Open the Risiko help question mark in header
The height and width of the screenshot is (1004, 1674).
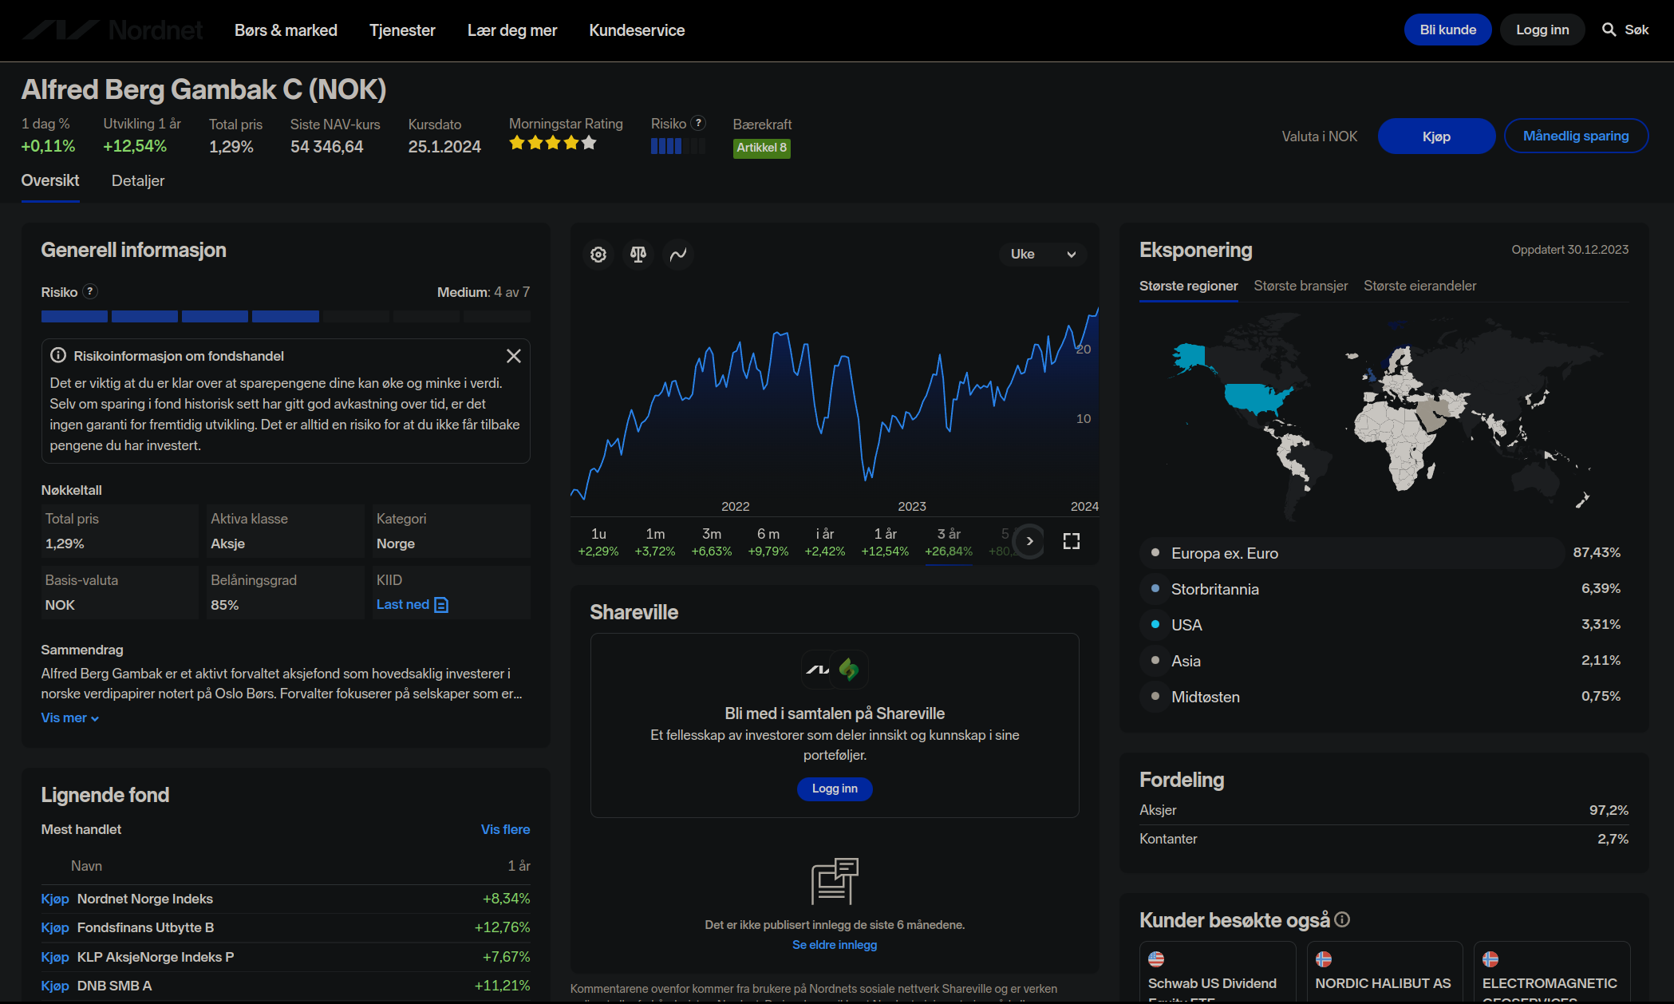pyautogui.click(x=698, y=123)
